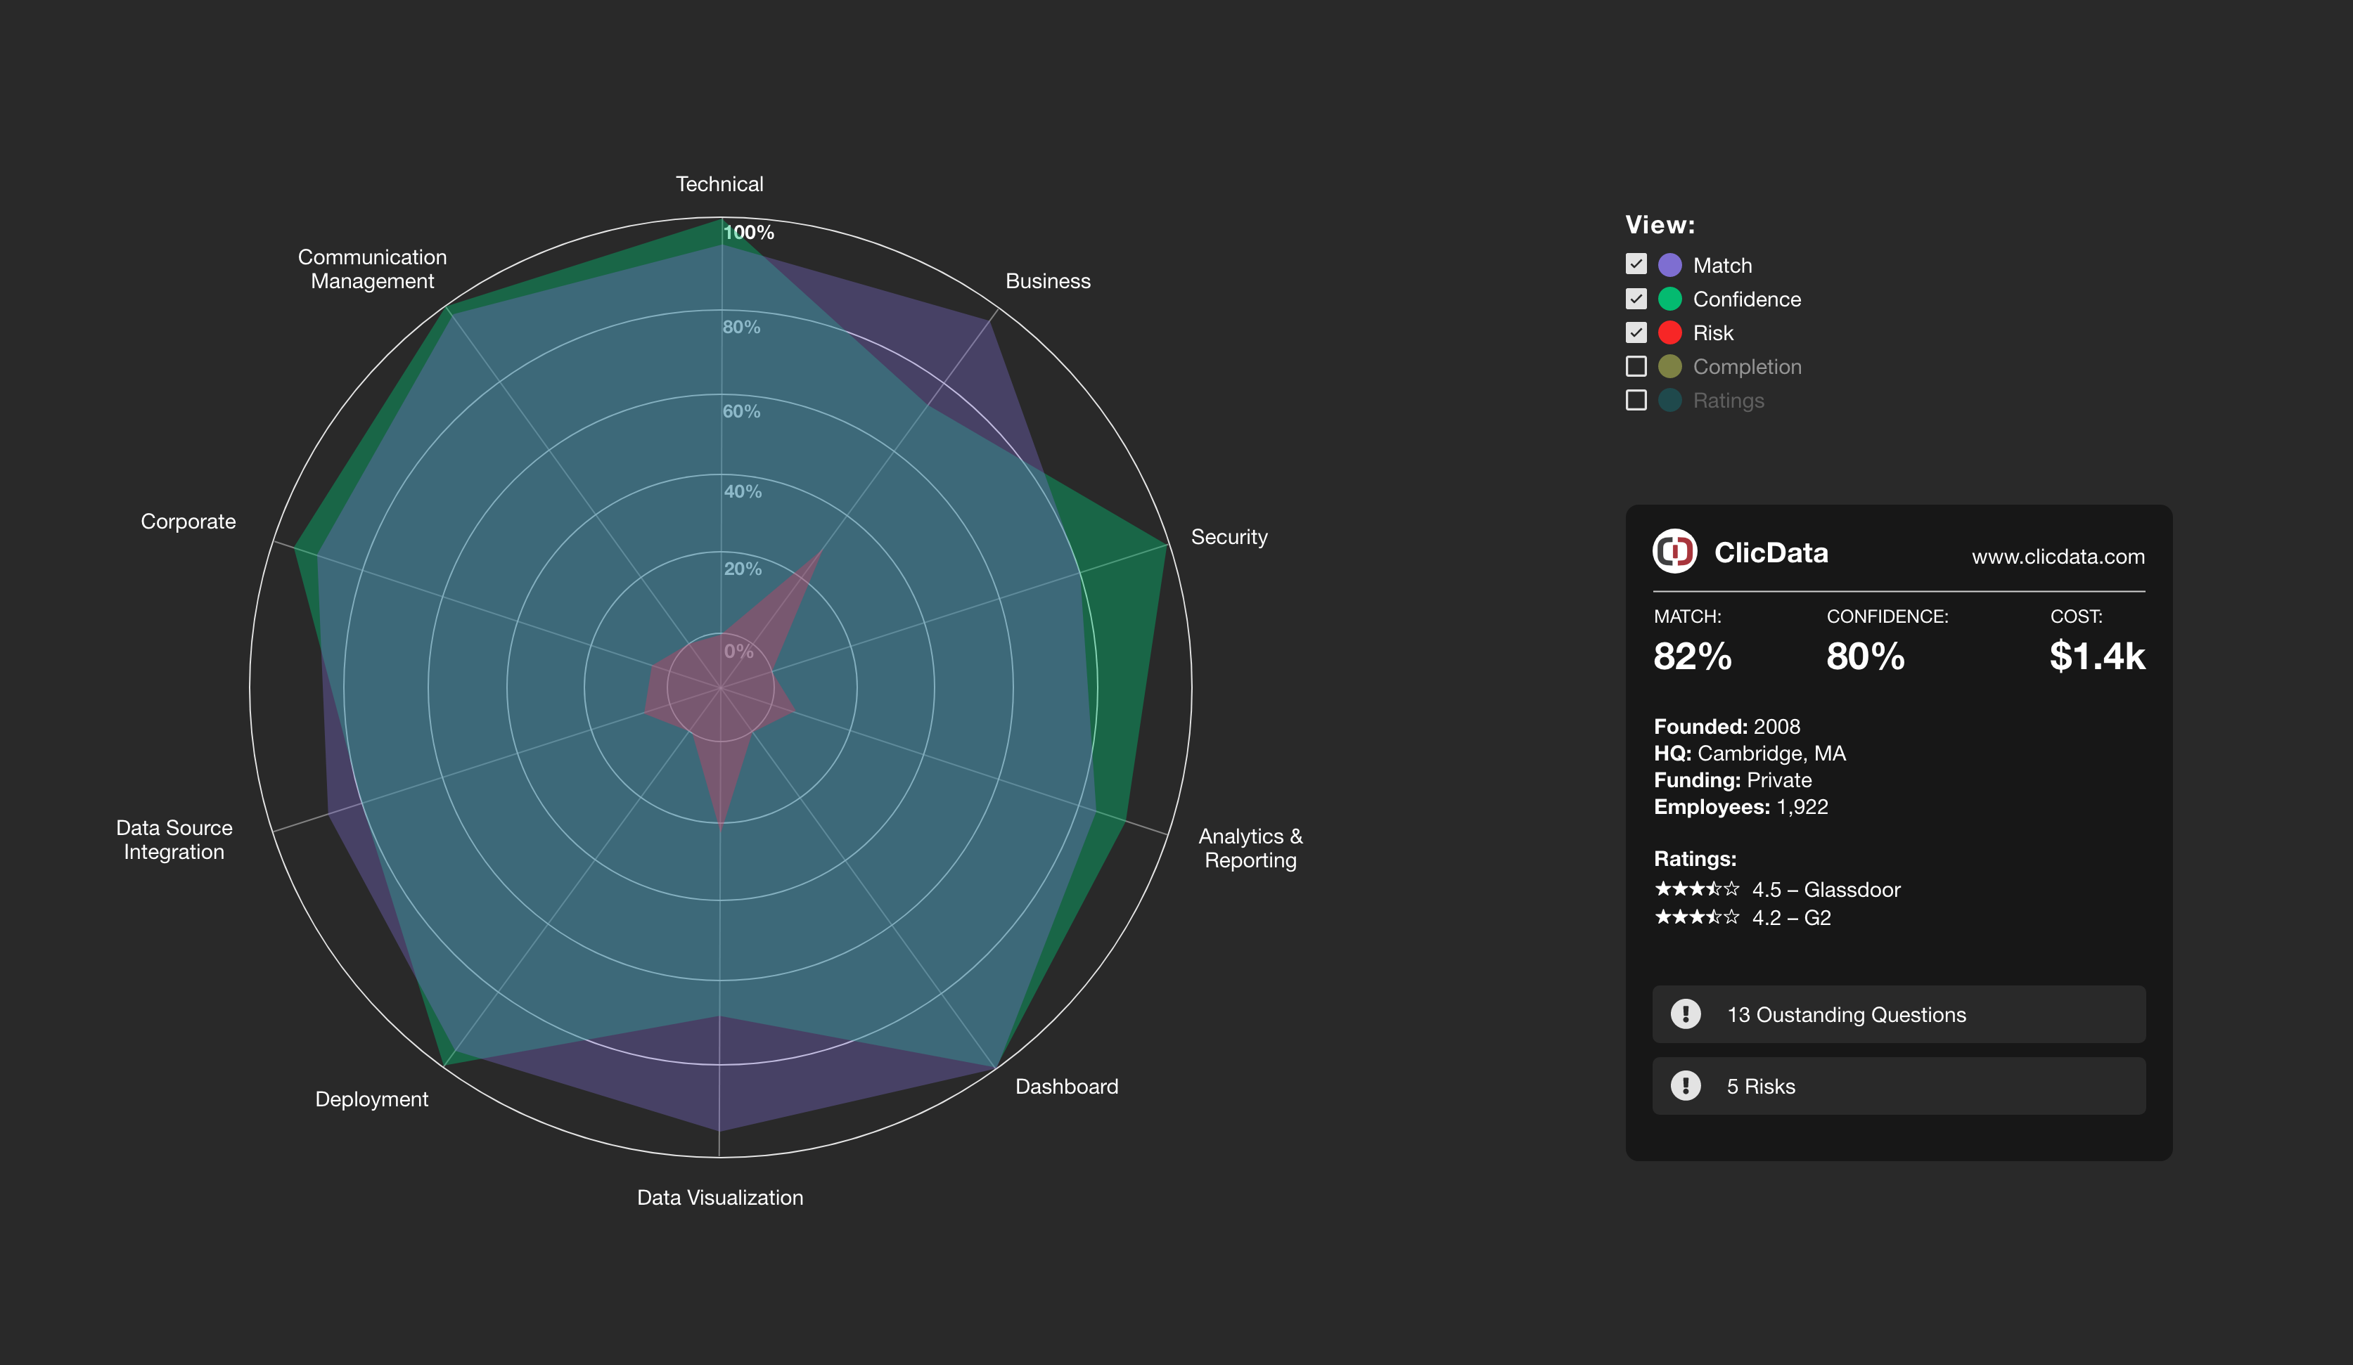Disable the Confidence view checkbox
Image resolution: width=2353 pixels, height=1365 pixels.
tap(1636, 299)
